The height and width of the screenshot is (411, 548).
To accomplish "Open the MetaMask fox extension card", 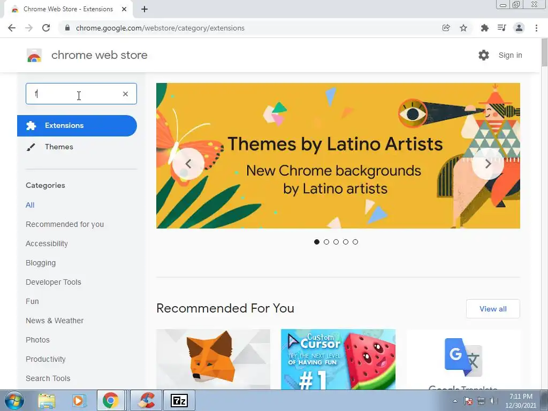I will tap(213, 359).
